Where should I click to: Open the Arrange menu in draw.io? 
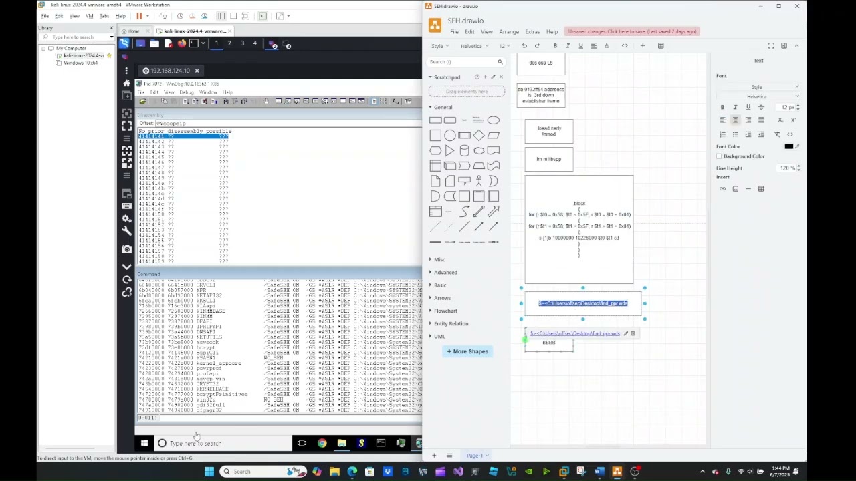coord(509,32)
